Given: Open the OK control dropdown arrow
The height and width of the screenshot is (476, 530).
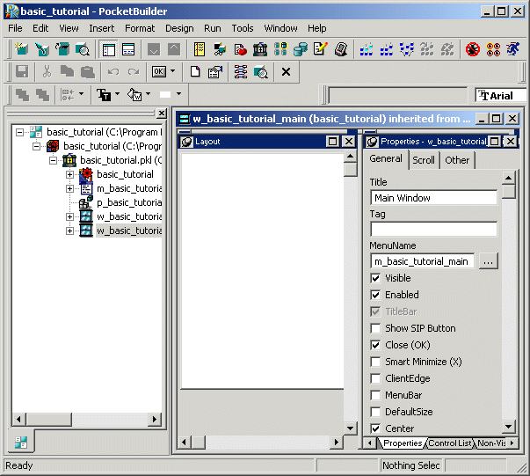Looking at the screenshot, I should 173,71.
